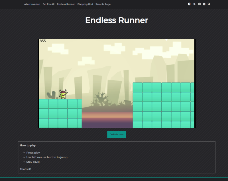This screenshot has width=228, height=181.
Task: Toggle the light/dark mode sun icon
Action: click(204, 4)
